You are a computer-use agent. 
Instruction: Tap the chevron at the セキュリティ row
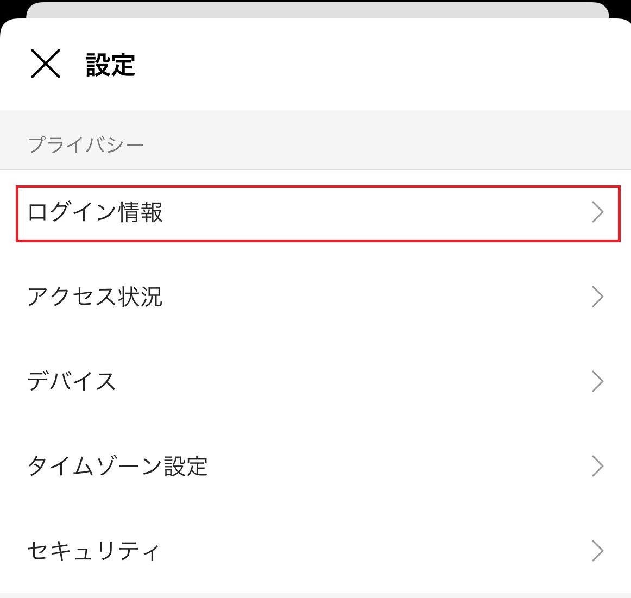(x=597, y=551)
